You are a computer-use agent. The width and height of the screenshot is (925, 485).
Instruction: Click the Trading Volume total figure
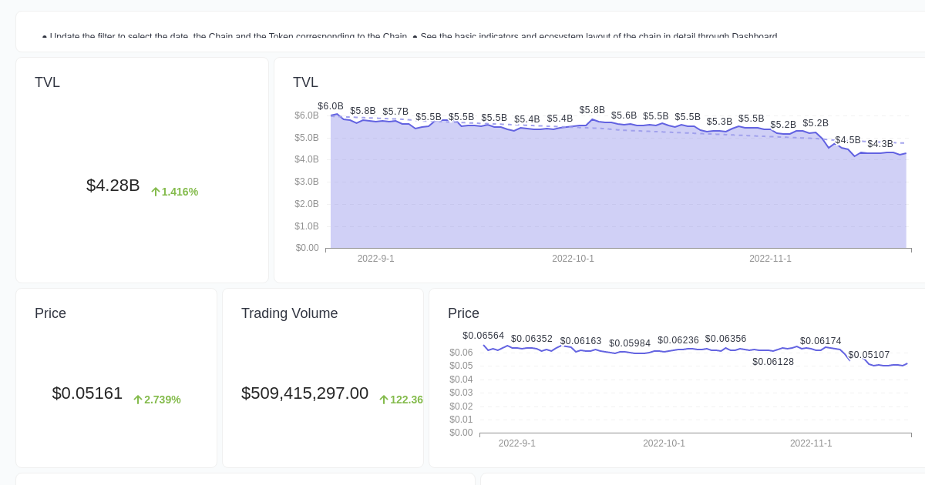(x=304, y=393)
